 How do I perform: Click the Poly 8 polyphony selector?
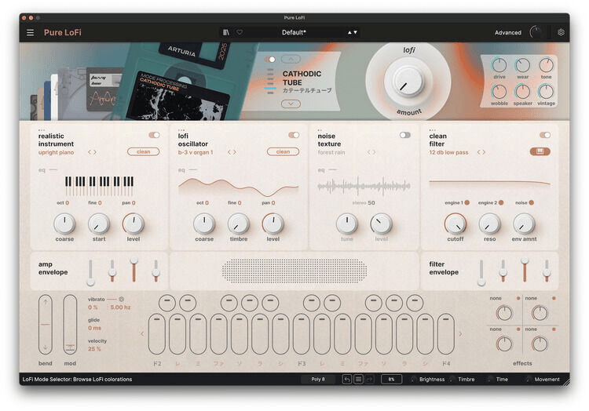(x=318, y=380)
